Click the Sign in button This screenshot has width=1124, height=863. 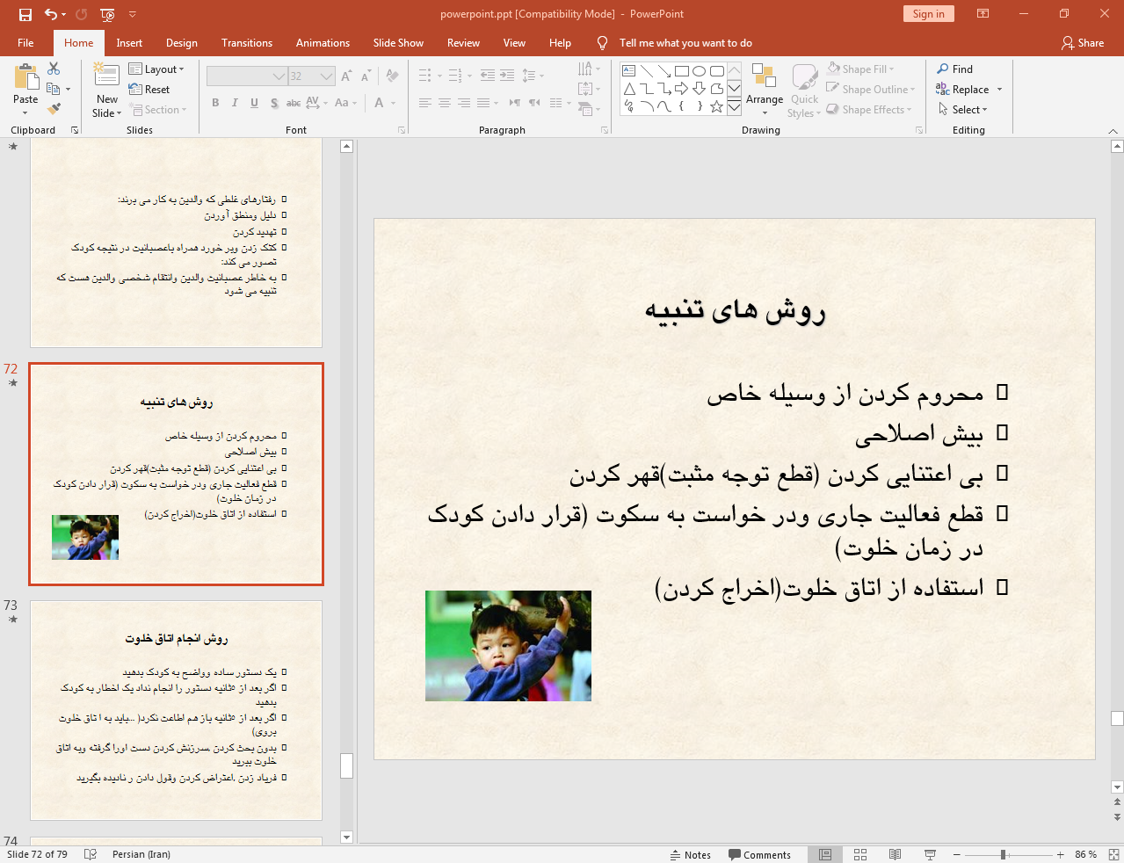pyautogui.click(x=928, y=14)
